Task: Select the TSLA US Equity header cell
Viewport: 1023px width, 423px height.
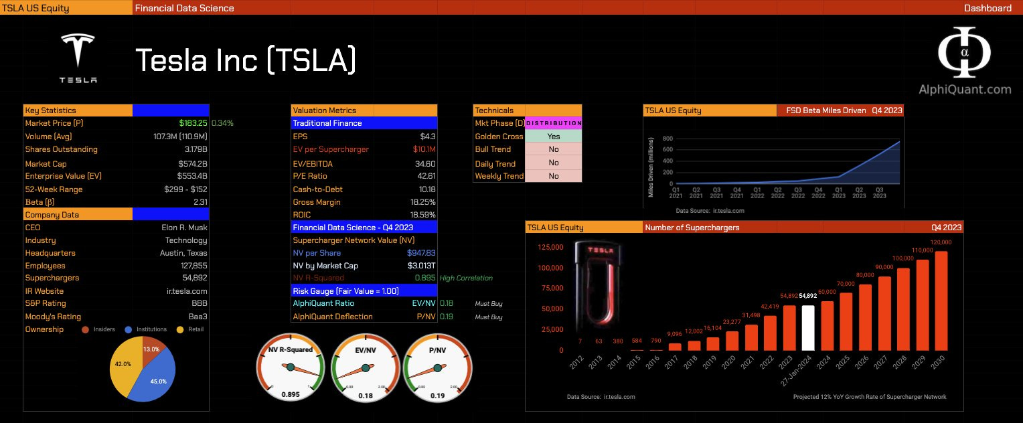Action: tap(66, 8)
